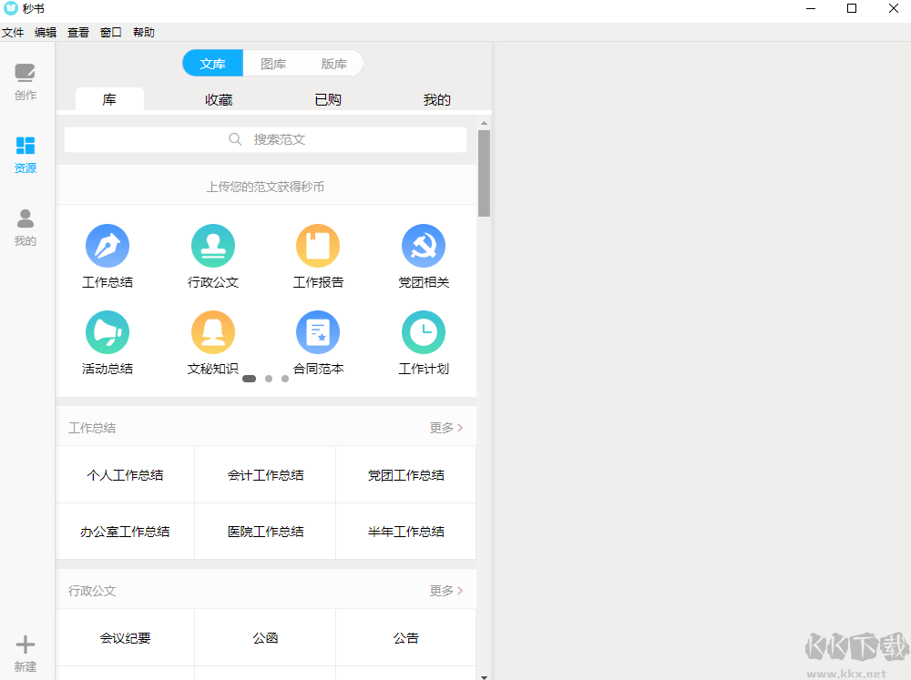Expand 更多 for 工作总结 section

point(445,427)
